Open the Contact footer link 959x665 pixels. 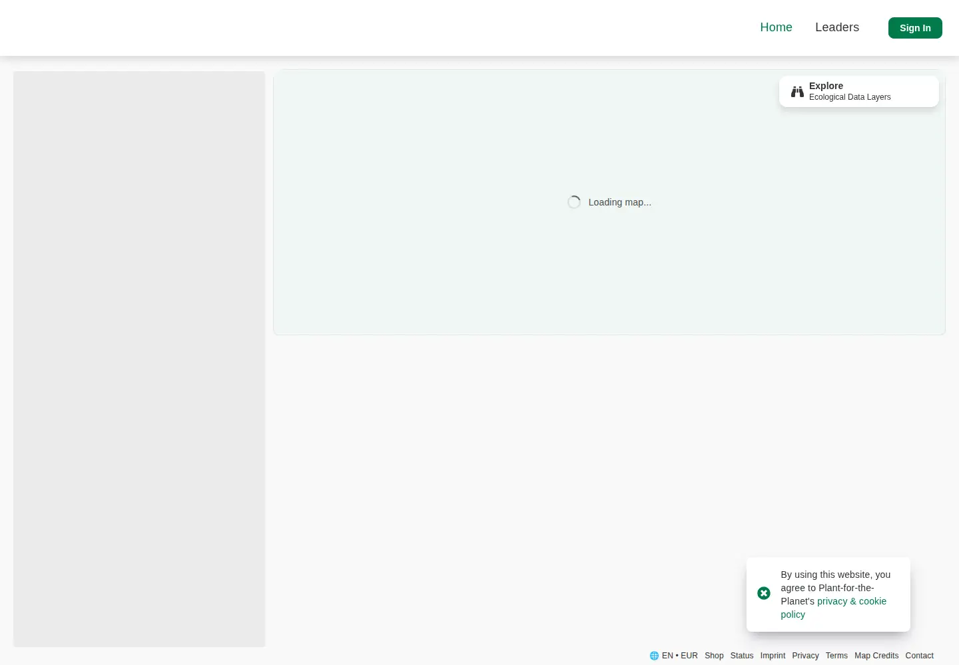click(919, 656)
